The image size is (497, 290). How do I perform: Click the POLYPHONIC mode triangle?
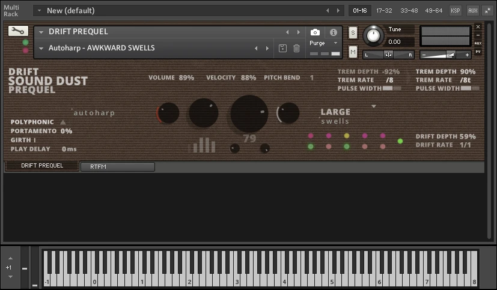point(63,122)
